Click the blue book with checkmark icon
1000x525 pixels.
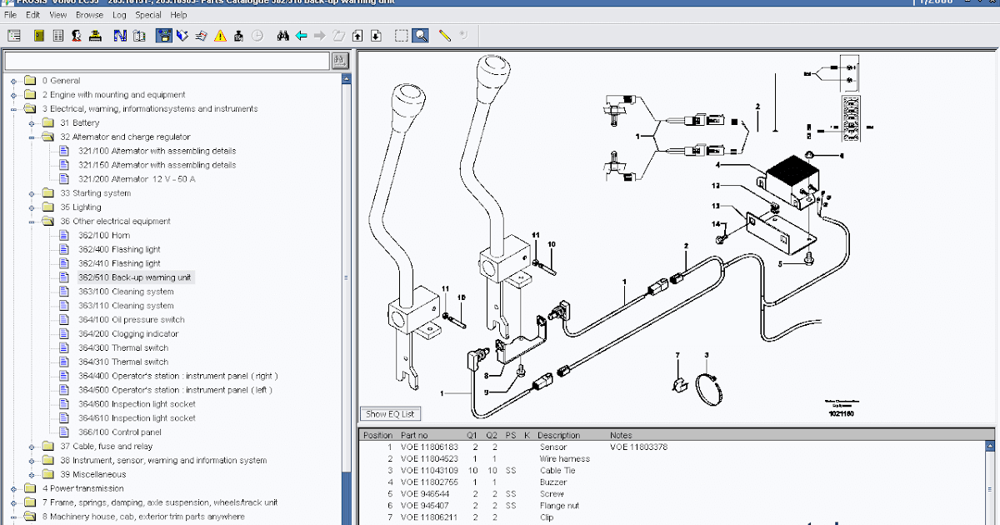pos(182,36)
